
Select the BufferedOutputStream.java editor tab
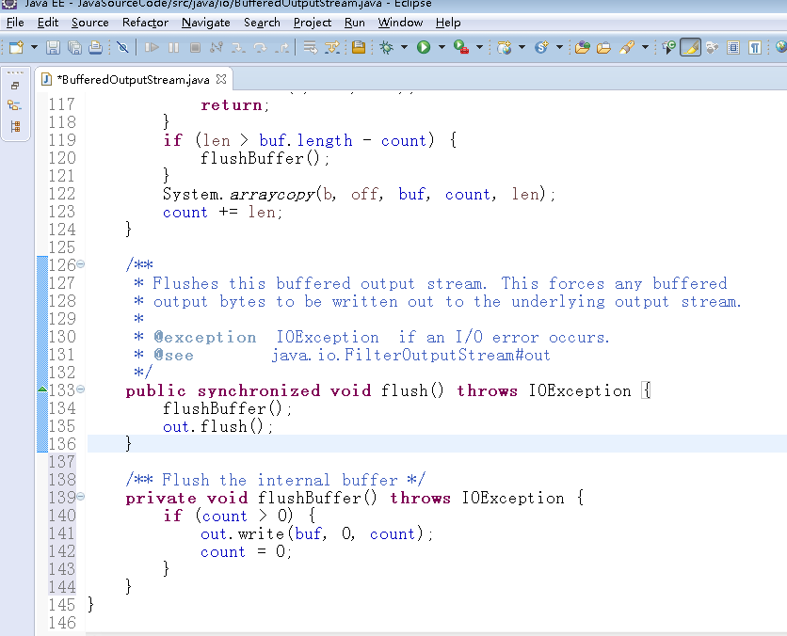133,80
